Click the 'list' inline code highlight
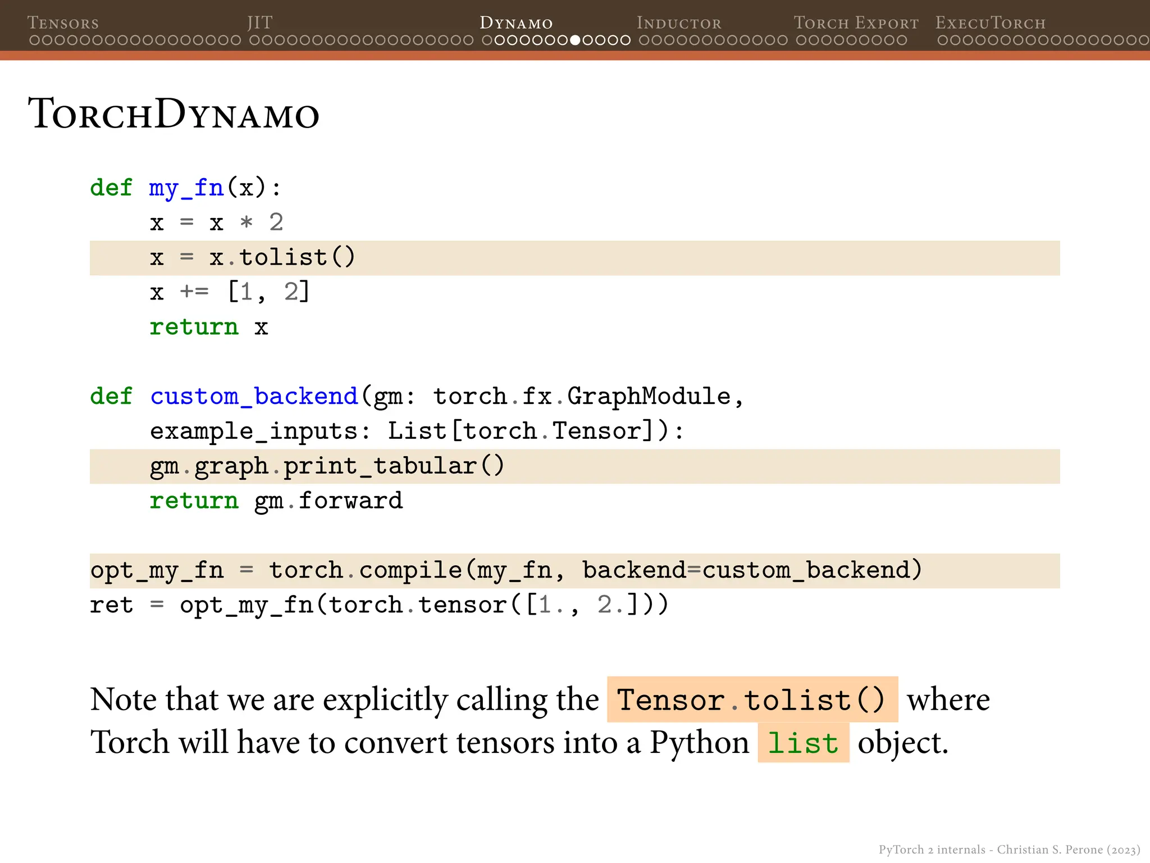 804,743
